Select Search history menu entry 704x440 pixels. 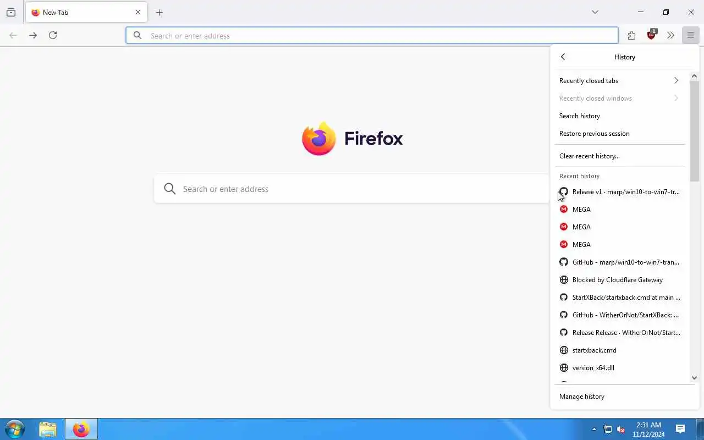(x=619, y=116)
